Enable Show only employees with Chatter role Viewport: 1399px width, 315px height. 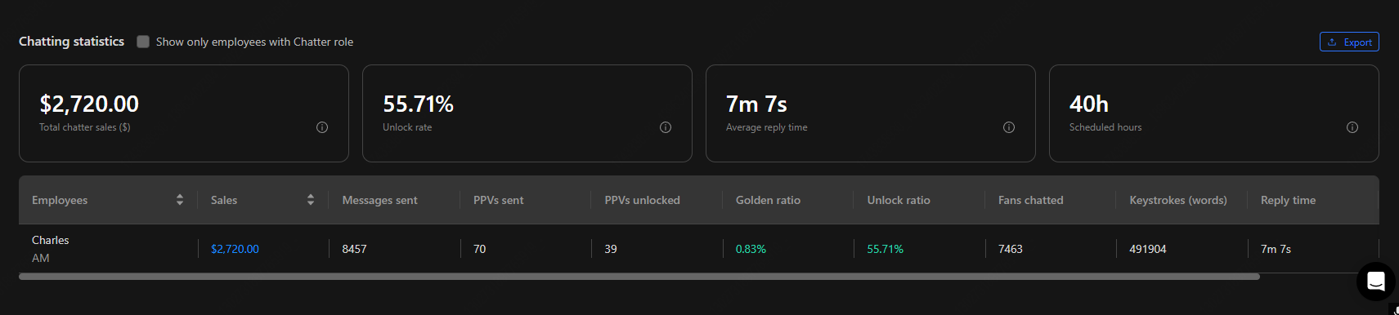click(143, 42)
